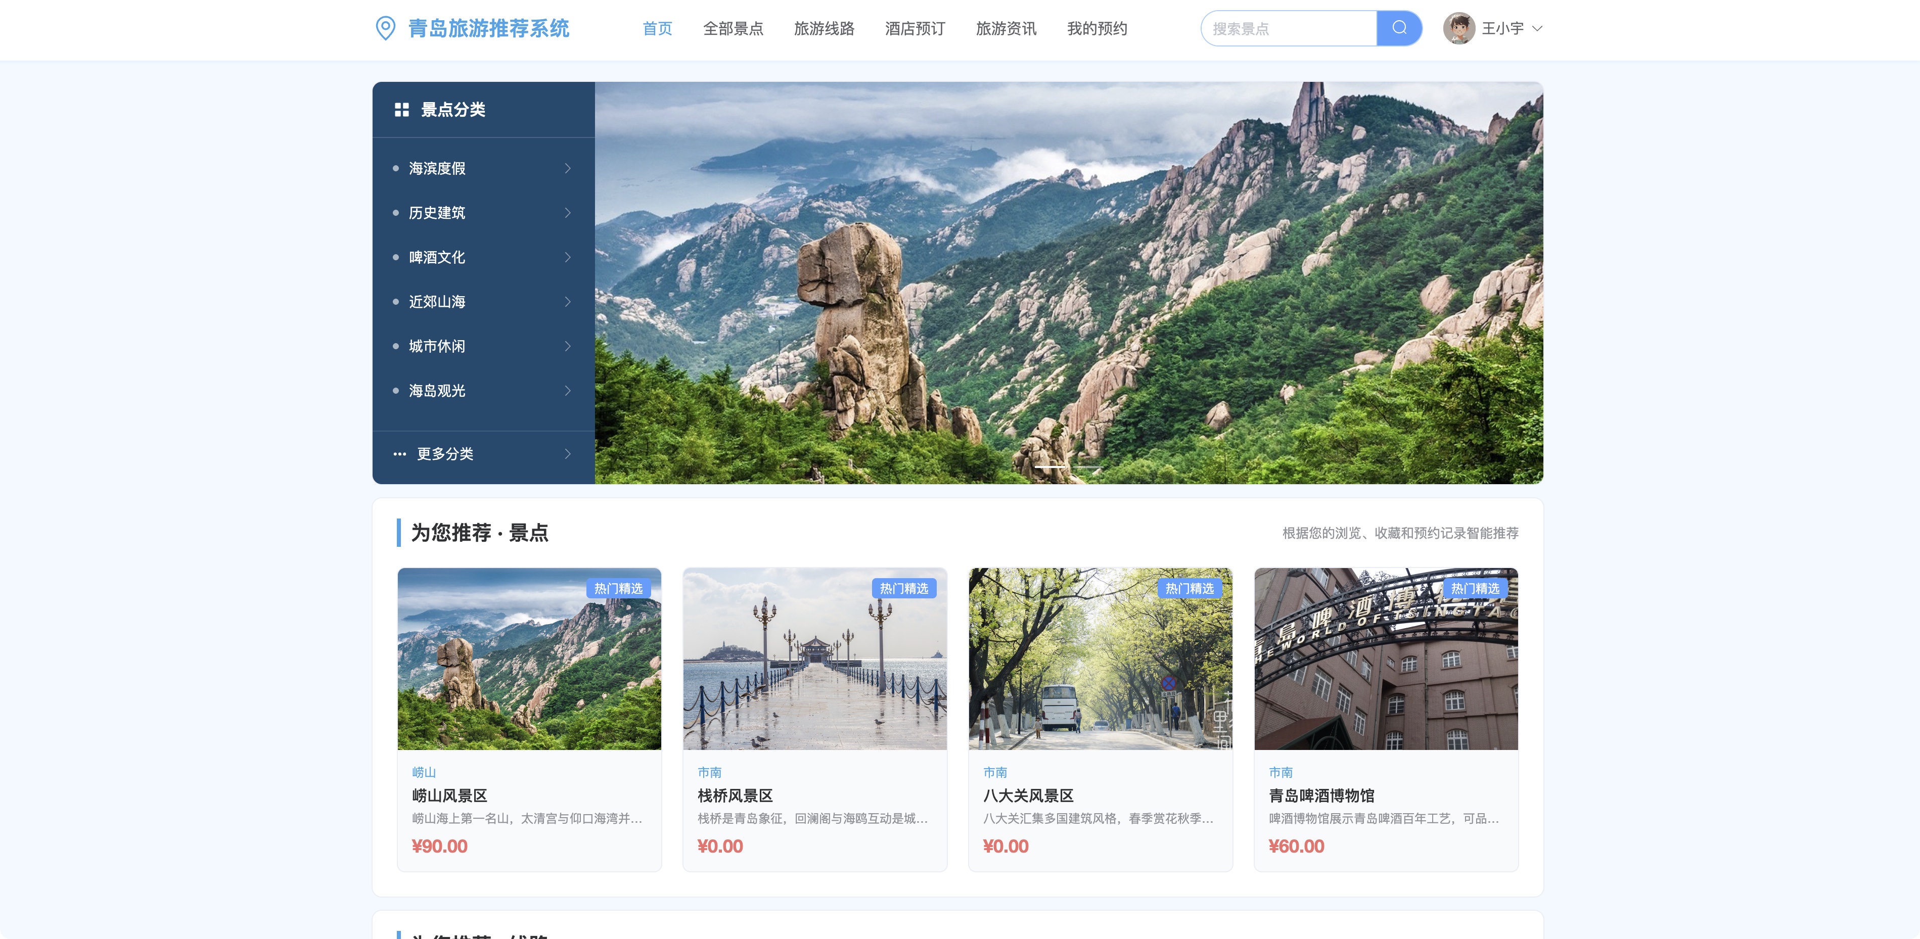Open the 酒店预订 nav item
The image size is (1920, 939).
[916, 28]
